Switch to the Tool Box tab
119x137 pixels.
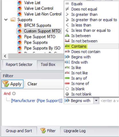48,65
